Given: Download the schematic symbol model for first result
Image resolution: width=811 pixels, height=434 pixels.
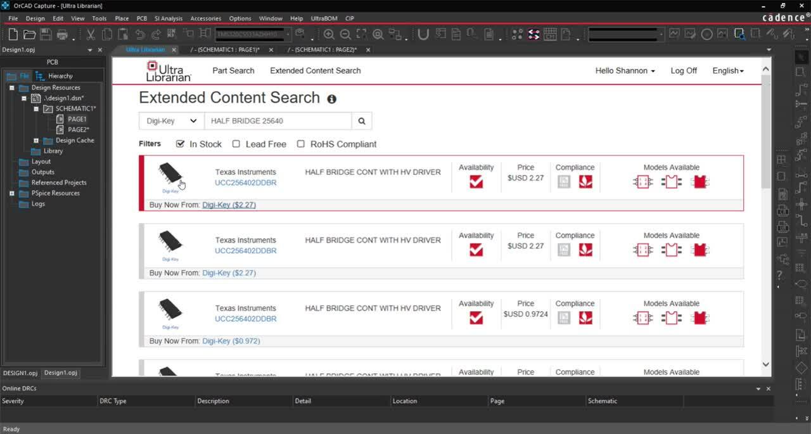Looking at the screenshot, I should (x=642, y=182).
